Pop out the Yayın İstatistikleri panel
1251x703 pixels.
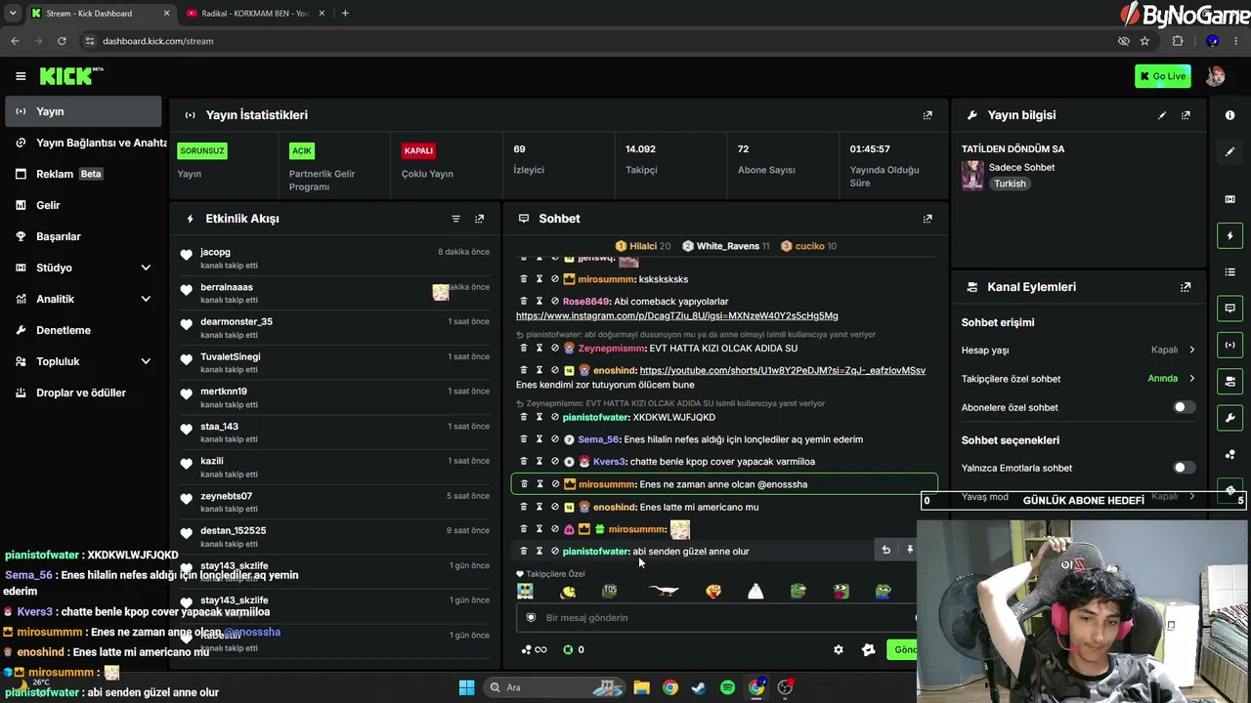pyautogui.click(x=927, y=115)
